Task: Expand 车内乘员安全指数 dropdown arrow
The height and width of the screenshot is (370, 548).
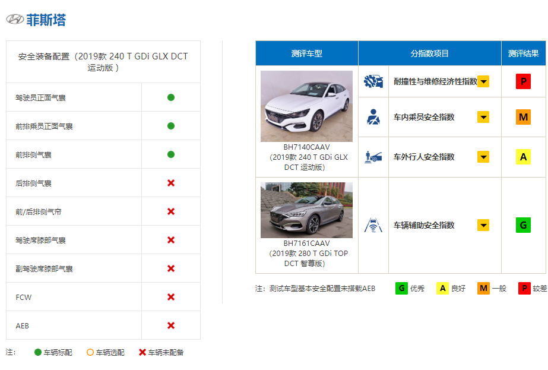Action: [x=483, y=117]
